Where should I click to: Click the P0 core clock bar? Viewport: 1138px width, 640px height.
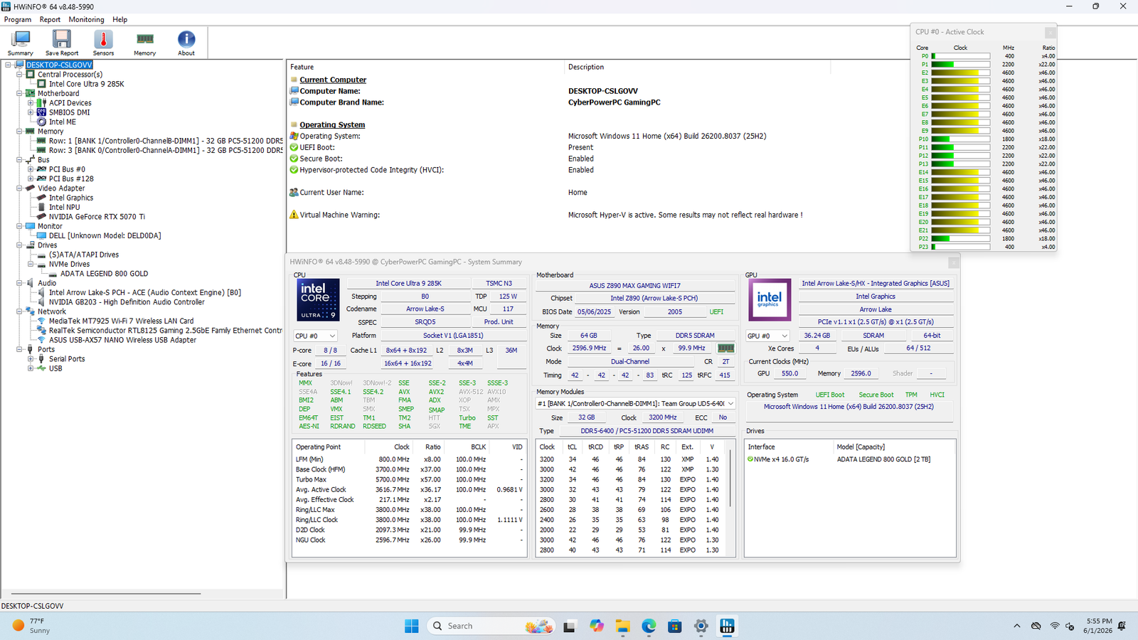(x=961, y=56)
